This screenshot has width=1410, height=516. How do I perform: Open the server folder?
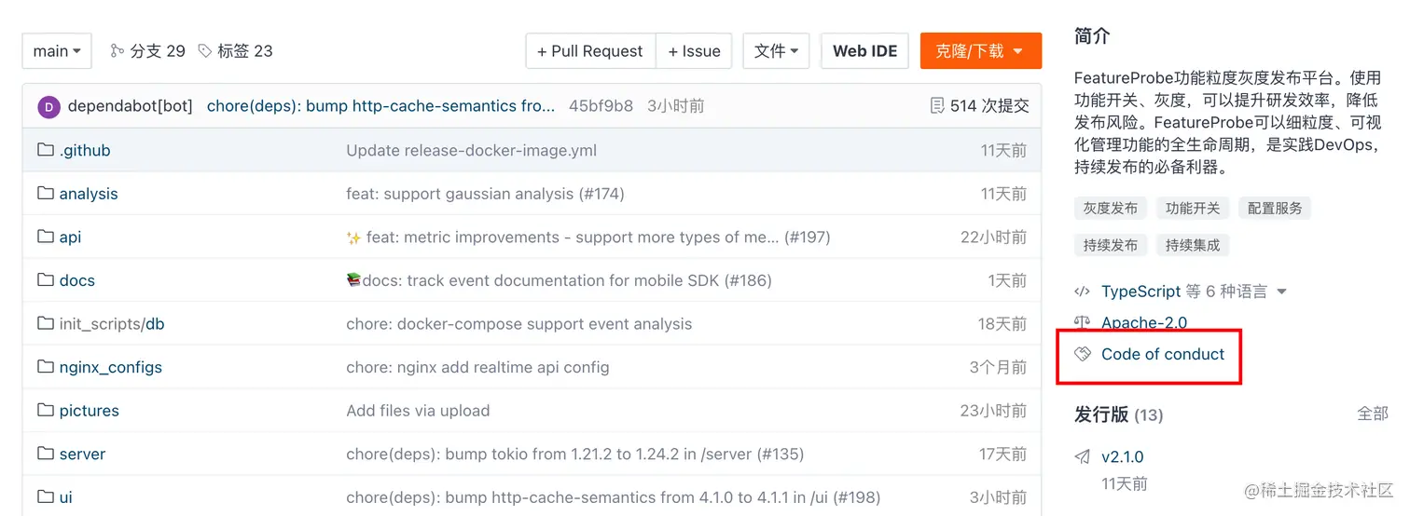pos(82,455)
